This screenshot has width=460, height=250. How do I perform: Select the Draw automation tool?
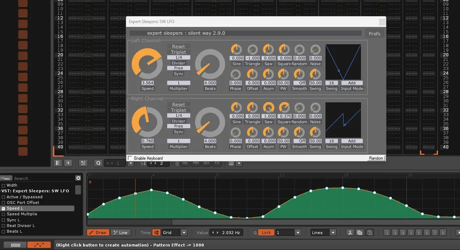click(x=97, y=232)
